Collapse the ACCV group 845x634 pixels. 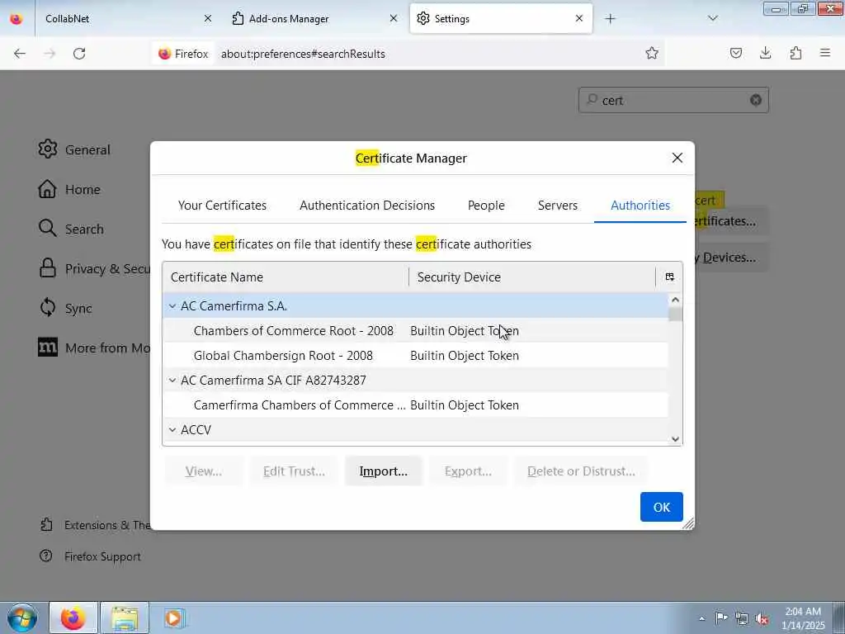click(x=172, y=430)
